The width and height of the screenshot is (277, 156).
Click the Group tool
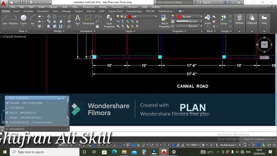224,19
